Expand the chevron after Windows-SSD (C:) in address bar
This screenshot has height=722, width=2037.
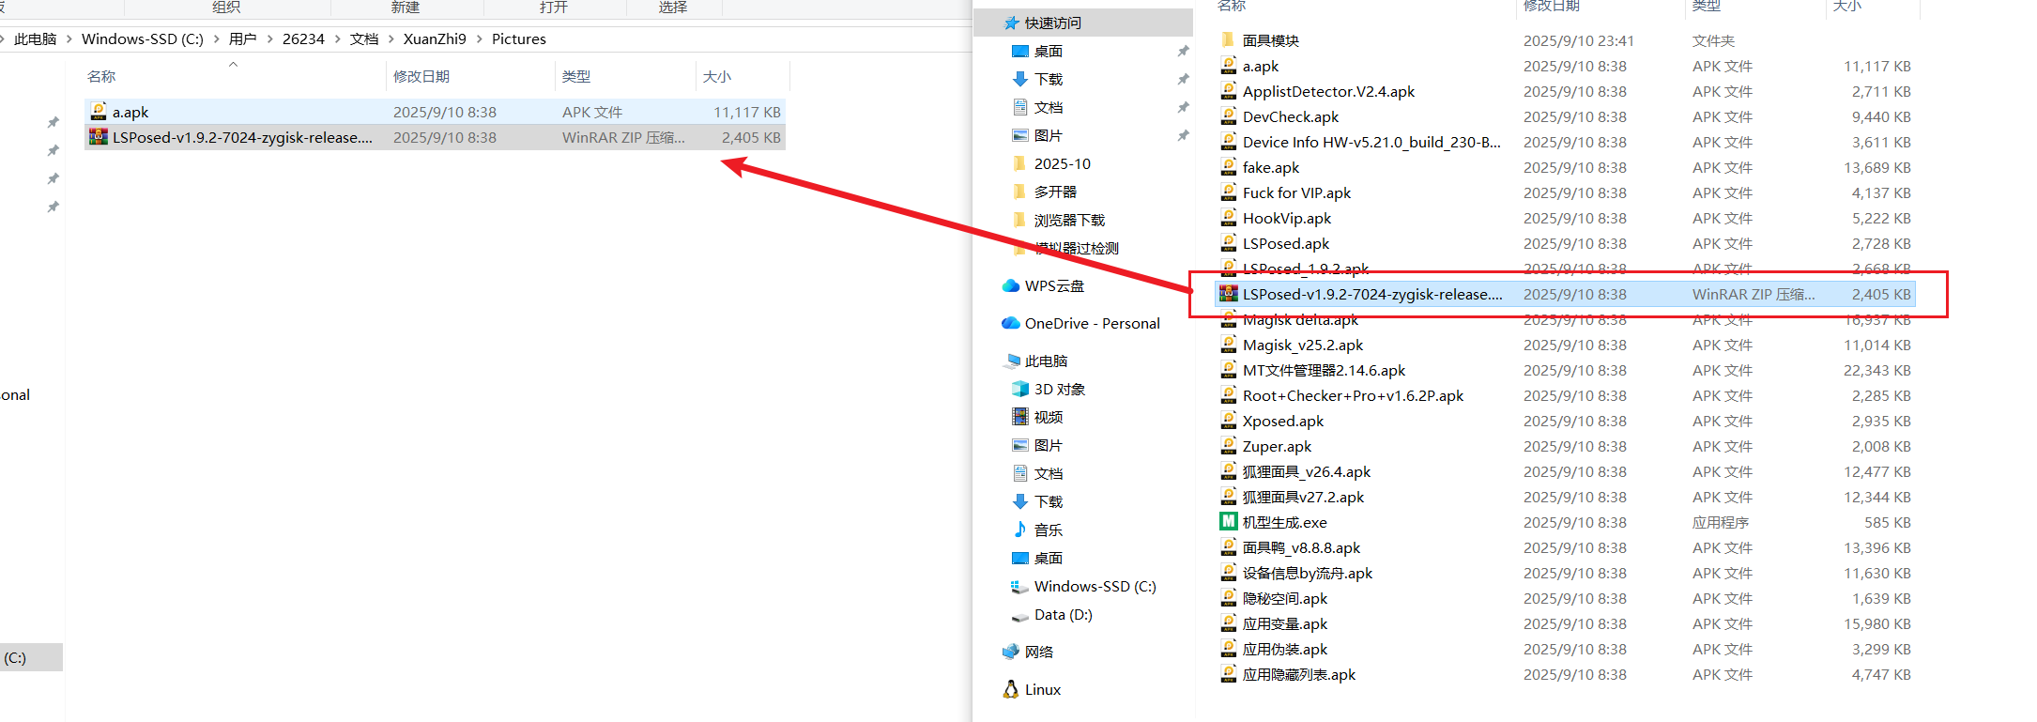pyautogui.click(x=217, y=39)
